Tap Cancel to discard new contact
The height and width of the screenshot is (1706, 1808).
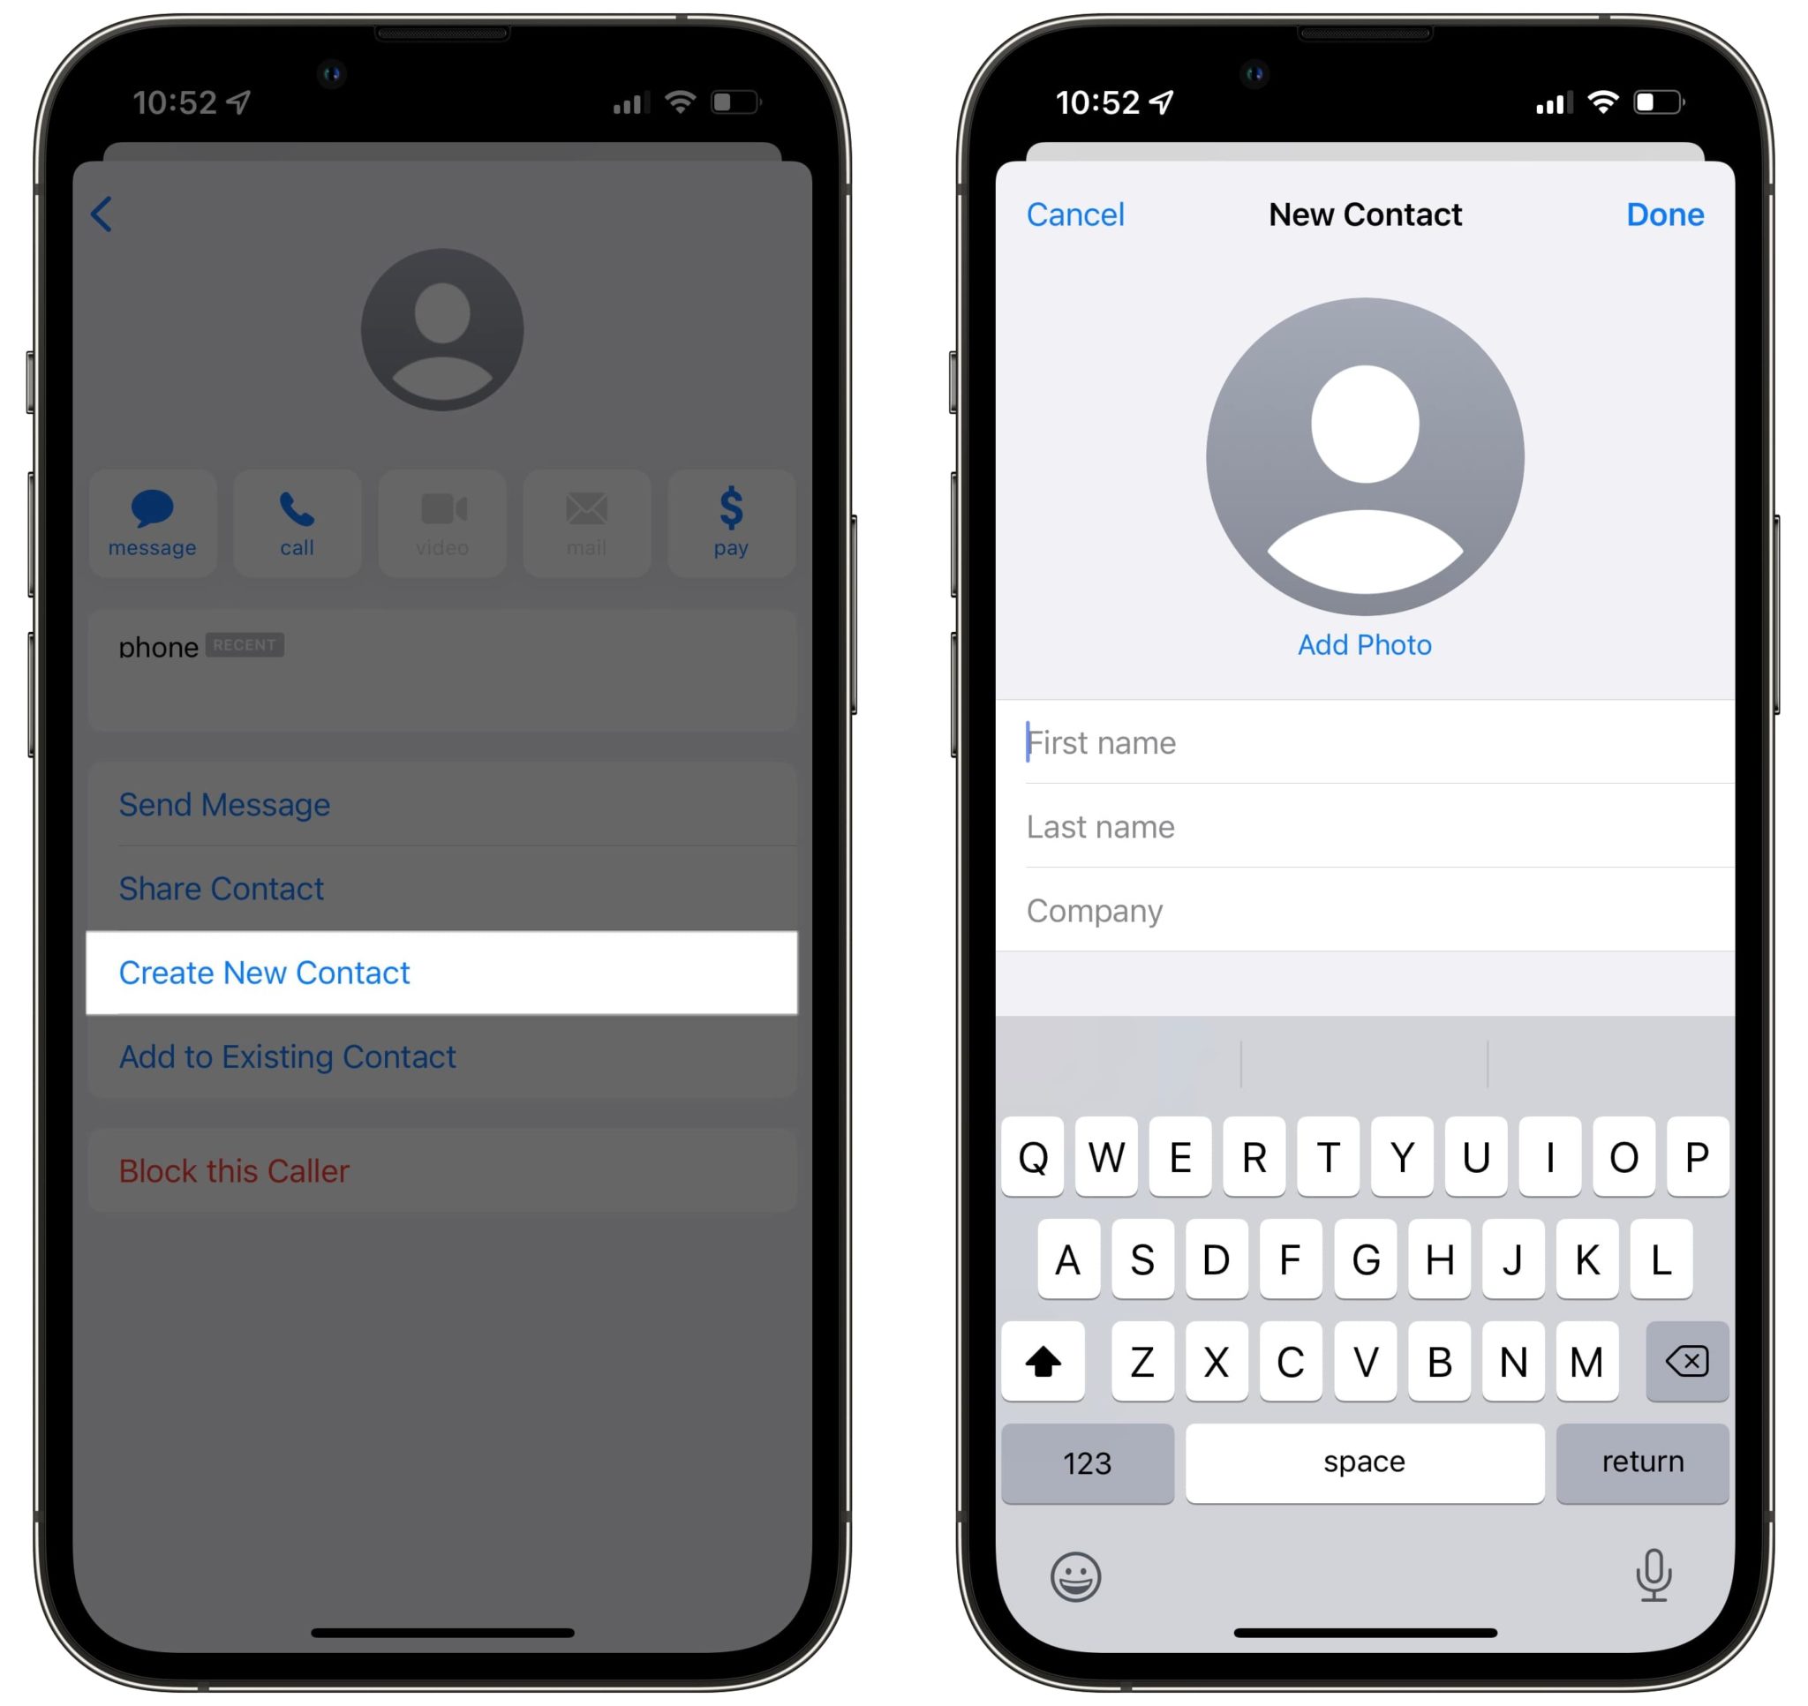click(1072, 214)
